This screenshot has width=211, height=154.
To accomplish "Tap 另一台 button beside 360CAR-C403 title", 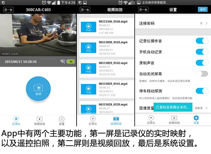I will coord(8,9).
